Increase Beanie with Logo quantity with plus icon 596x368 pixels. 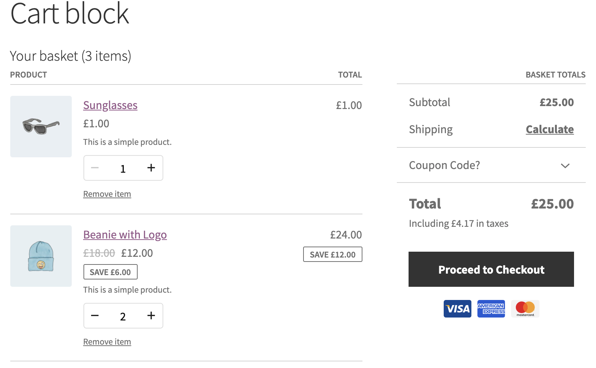coord(151,315)
